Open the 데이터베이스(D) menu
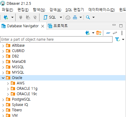Screen dimensions: 126x117 click(101, 10)
